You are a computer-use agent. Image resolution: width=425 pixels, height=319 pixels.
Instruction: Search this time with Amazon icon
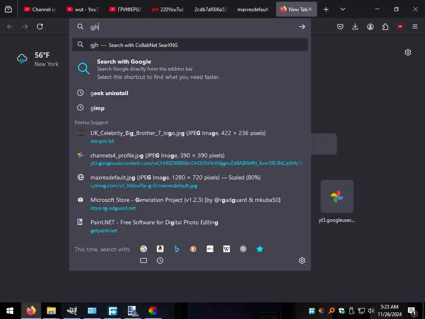click(x=160, y=249)
